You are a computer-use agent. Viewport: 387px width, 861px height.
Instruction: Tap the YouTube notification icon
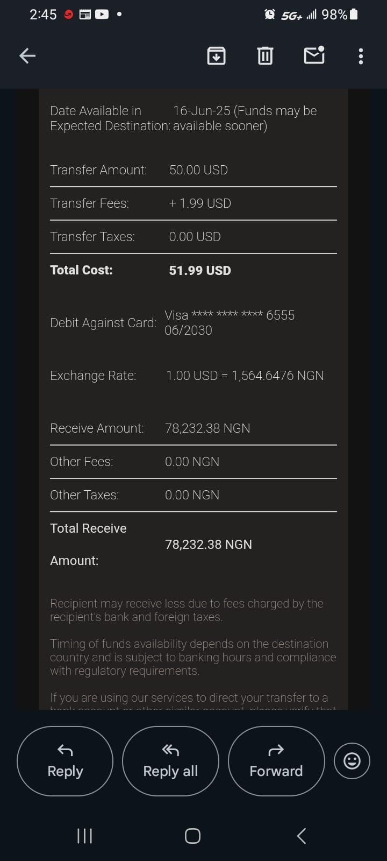pyautogui.click(x=102, y=15)
